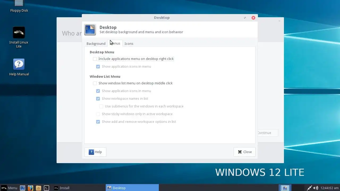Click the Close button in Desktop dialog
Image resolution: width=340 pixels, height=191 pixels.
point(244,152)
